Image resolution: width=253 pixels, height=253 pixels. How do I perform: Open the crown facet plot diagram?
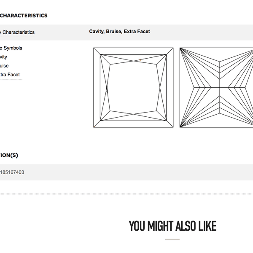coord(133,87)
